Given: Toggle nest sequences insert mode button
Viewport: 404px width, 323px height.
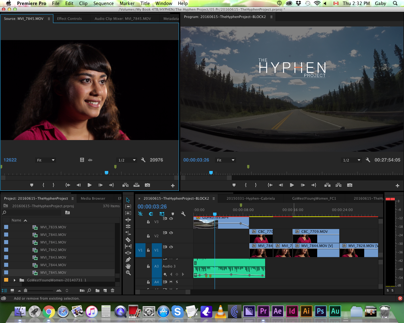Looking at the screenshot, I should tap(140, 214).
